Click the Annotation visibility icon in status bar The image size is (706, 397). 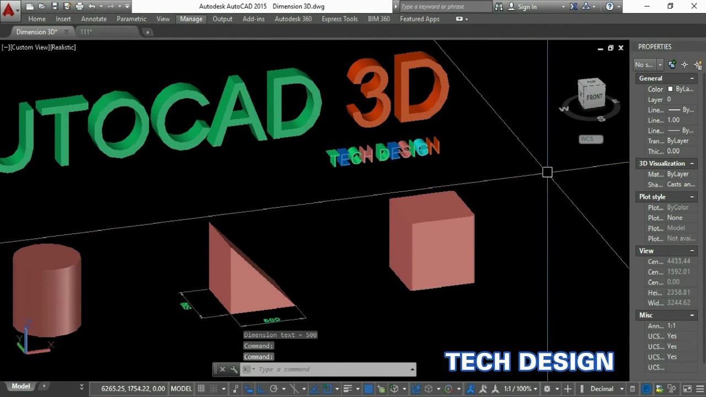tap(471, 389)
